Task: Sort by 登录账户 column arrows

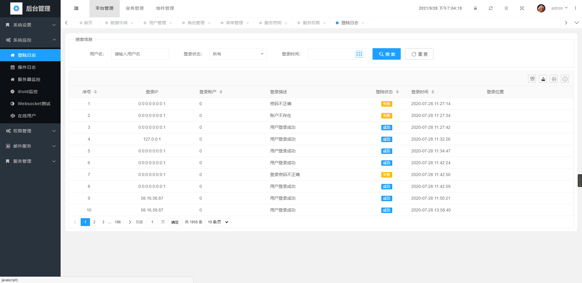Action: coord(221,92)
